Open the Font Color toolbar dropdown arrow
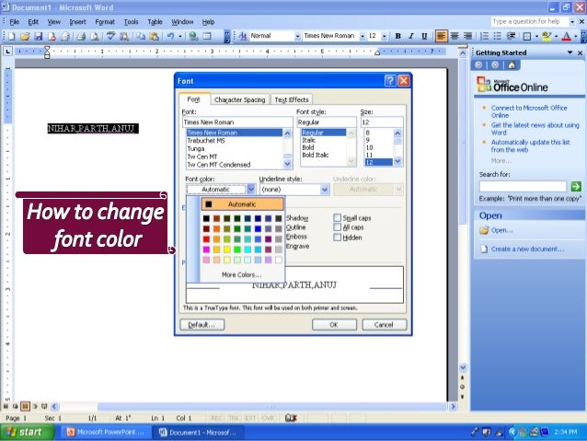Image resolution: width=587 pixels, height=441 pixels. (575, 36)
